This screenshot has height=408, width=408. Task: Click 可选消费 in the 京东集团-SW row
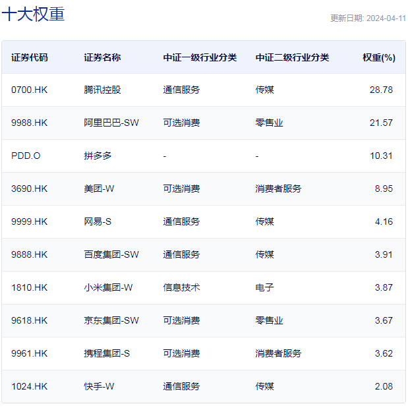[181, 320]
